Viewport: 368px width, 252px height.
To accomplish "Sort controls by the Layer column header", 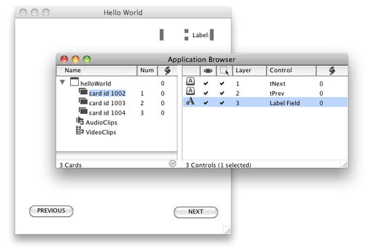I will 249,71.
